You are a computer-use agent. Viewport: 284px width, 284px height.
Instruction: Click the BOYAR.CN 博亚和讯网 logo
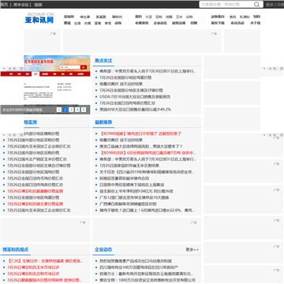click(x=39, y=18)
